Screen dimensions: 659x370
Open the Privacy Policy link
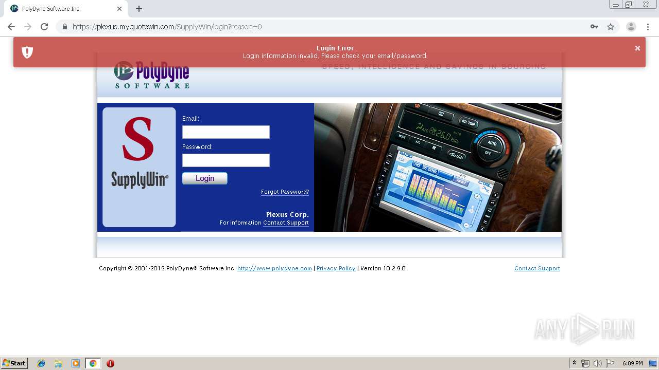point(336,268)
